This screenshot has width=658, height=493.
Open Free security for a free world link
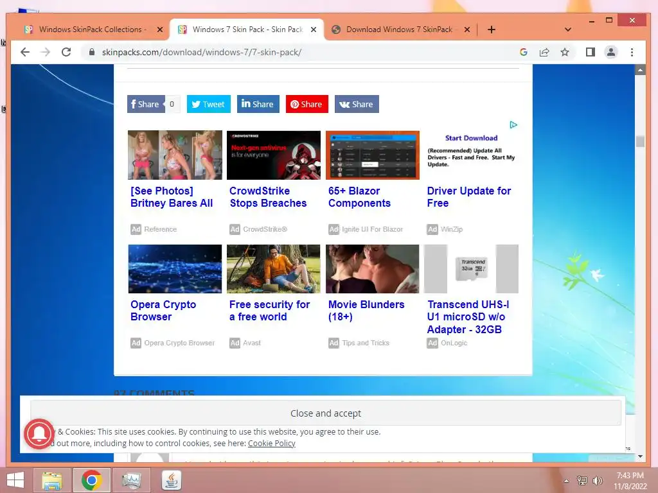[269, 311]
